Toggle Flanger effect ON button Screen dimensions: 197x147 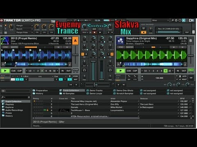tap(37, 32)
